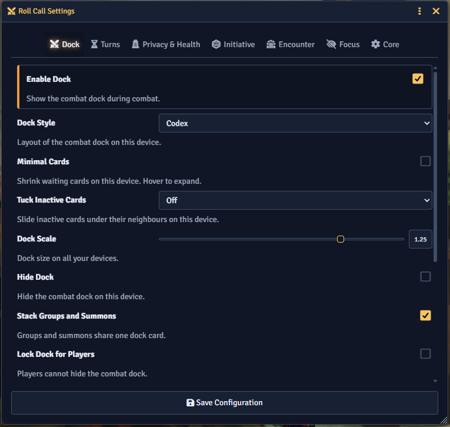Click the "Minimal Cards" label
This screenshot has width=450, height=427.
tap(43, 161)
